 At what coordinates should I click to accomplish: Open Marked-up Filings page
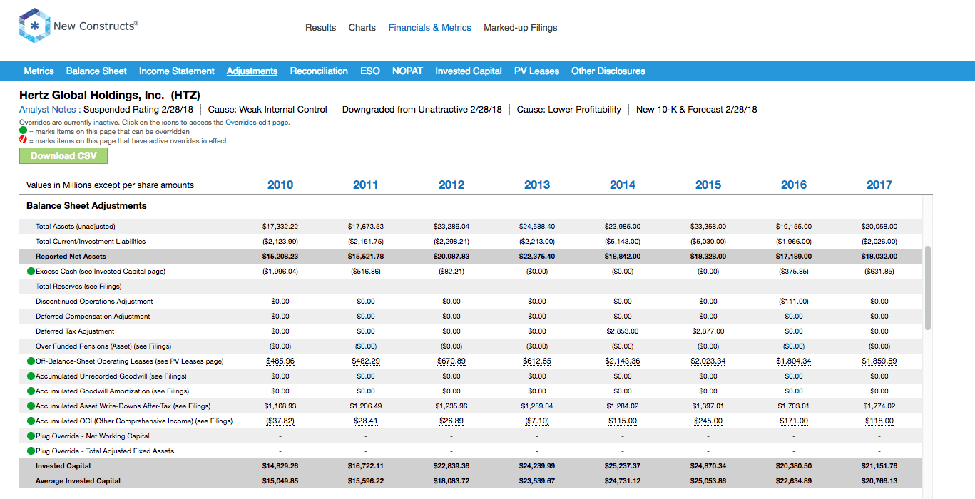coord(521,28)
